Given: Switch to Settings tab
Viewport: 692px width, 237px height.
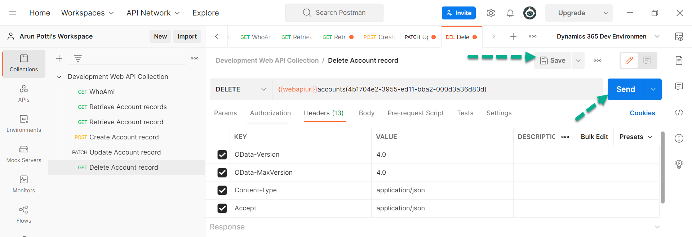Looking at the screenshot, I should coord(499,113).
